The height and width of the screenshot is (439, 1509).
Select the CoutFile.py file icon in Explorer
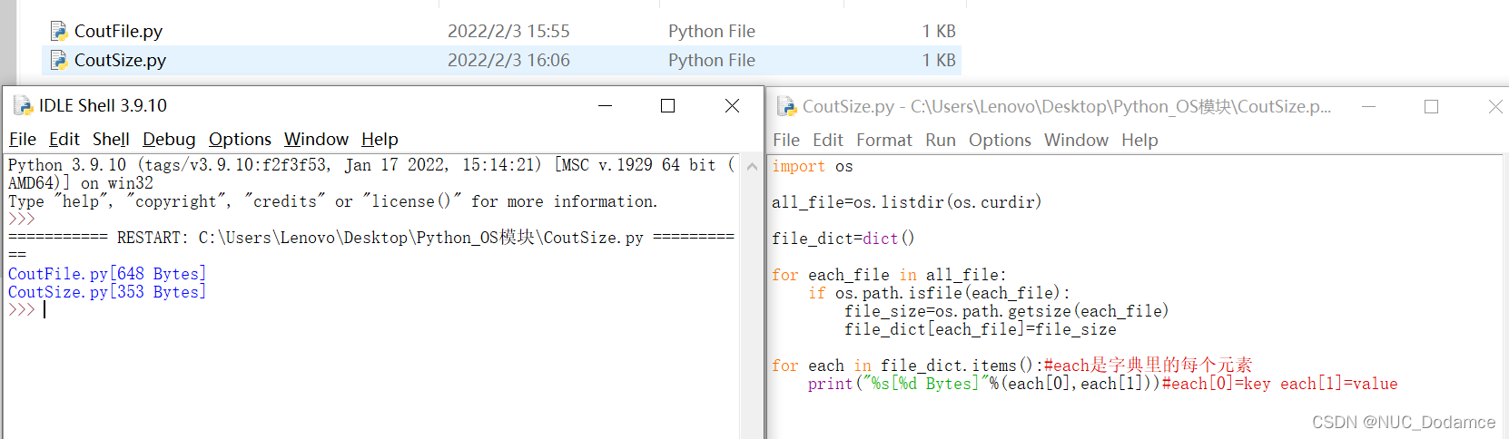point(59,31)
